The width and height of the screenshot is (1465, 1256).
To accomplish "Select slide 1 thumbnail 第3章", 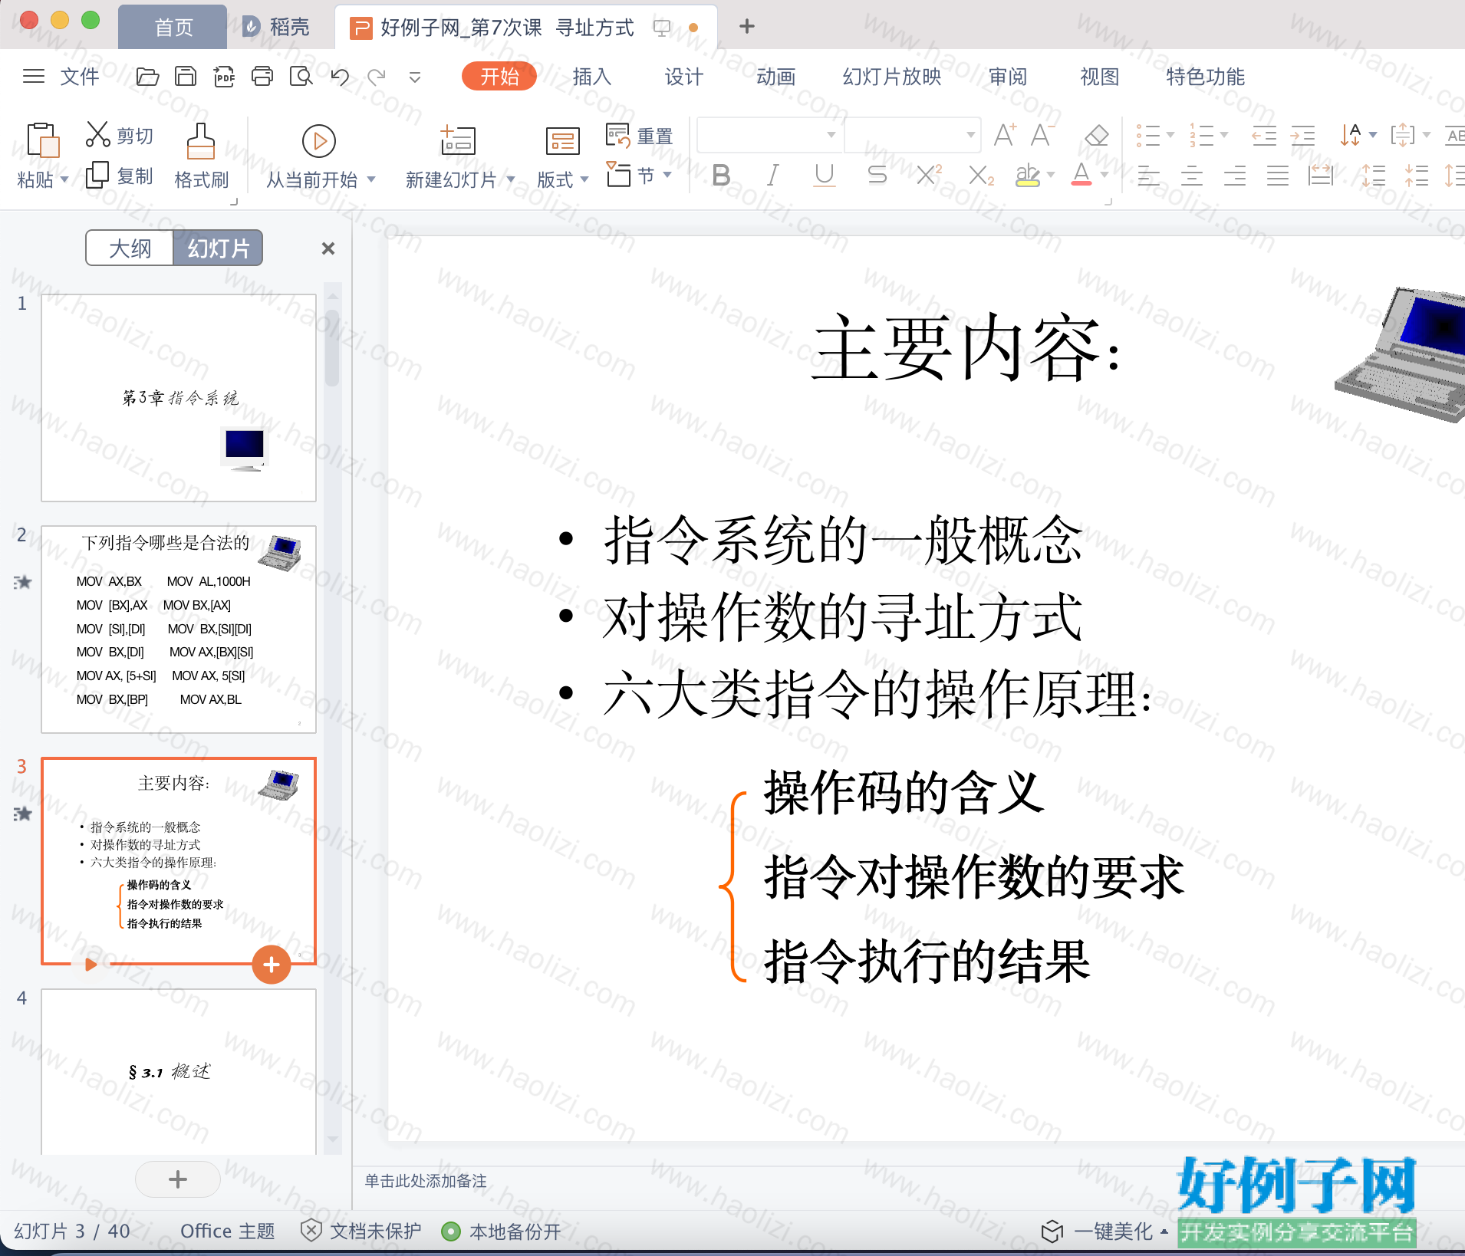I will 179,398.
